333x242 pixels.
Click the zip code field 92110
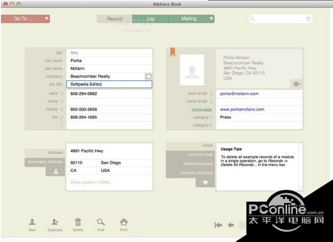(x=81, y=163)
